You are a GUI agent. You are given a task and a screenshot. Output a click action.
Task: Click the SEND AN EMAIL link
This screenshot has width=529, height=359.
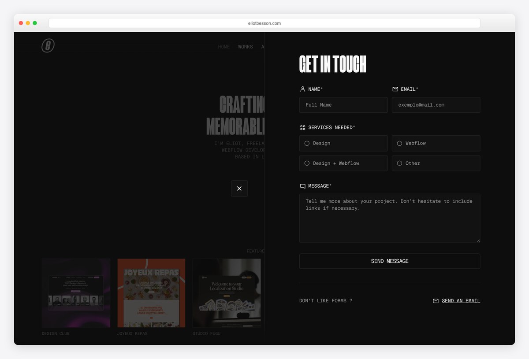461,301
